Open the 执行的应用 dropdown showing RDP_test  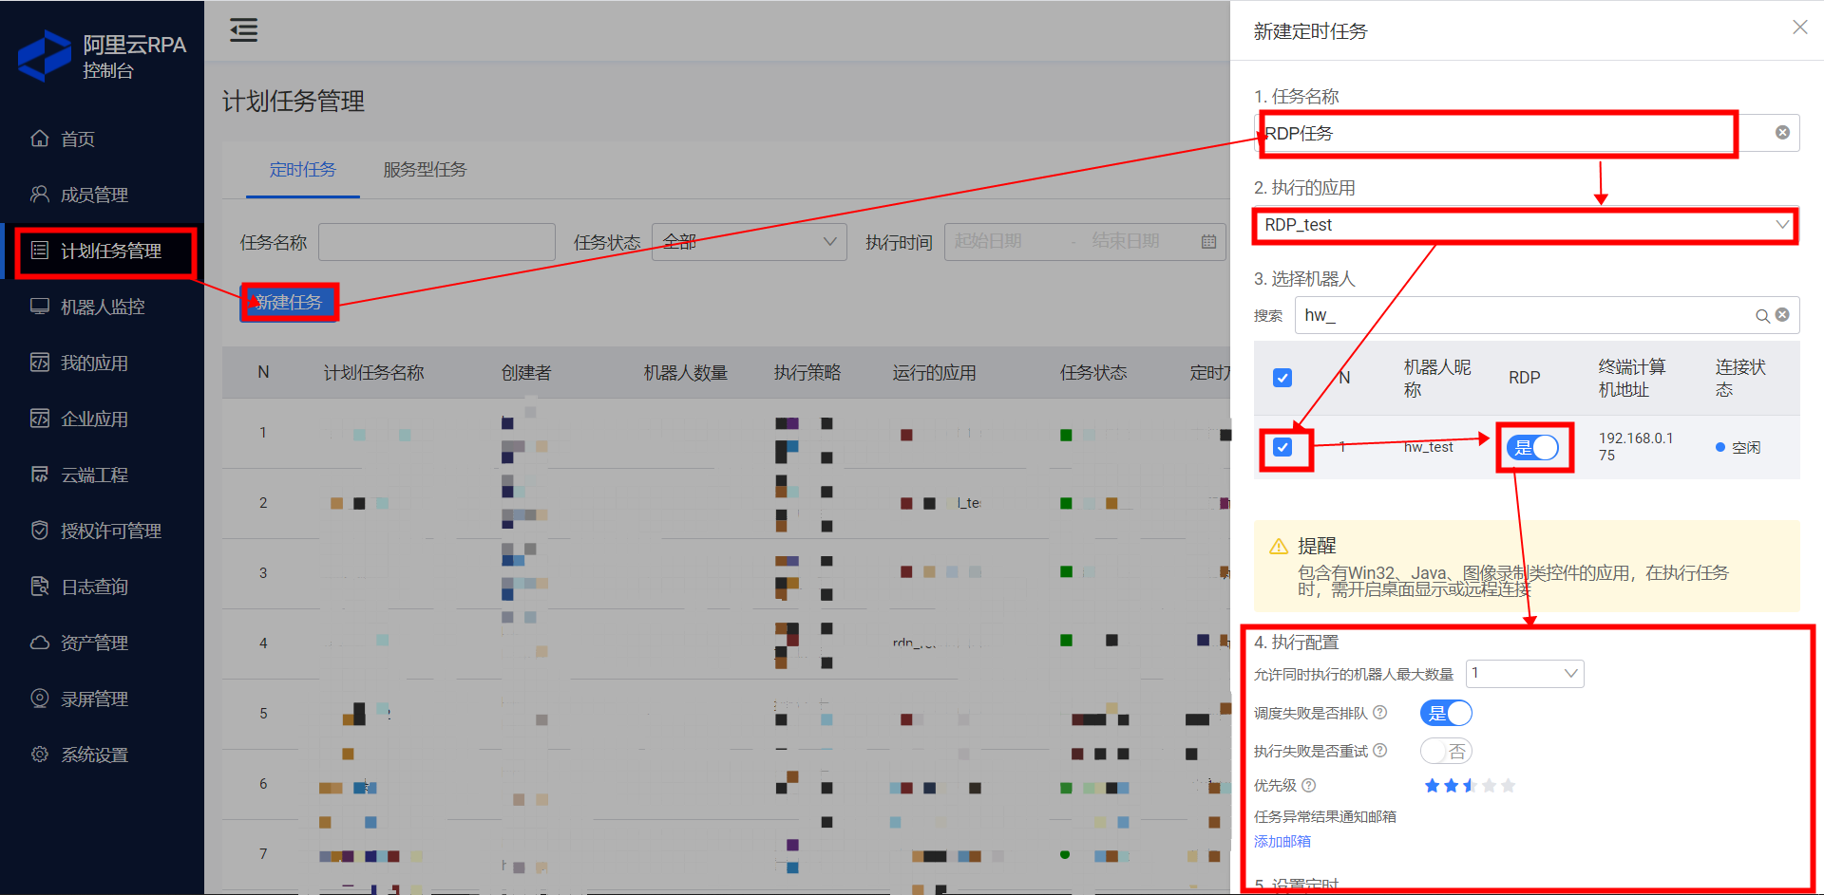[1527, 225]
